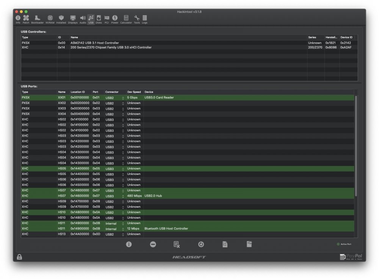This screenshot has width=379, height=279.
Task: Open connector dropdown for highlighted HS10 row
Action: 115,213
